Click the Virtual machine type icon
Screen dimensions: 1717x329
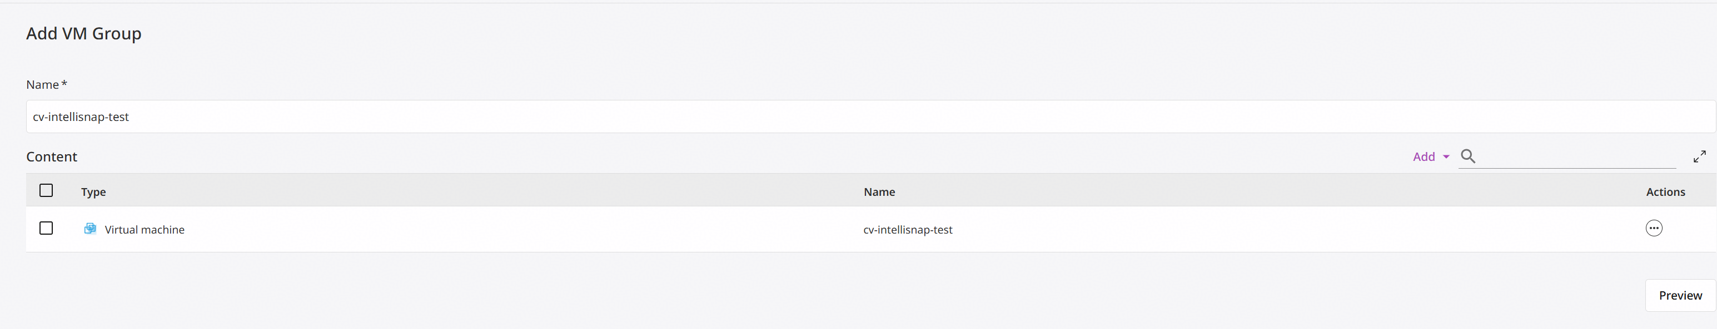click(x=90, y=229)
